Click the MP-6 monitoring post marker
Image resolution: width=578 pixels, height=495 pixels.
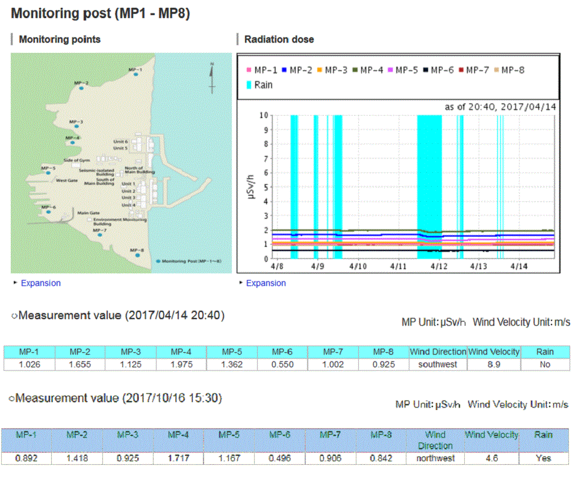coord(48,211)
